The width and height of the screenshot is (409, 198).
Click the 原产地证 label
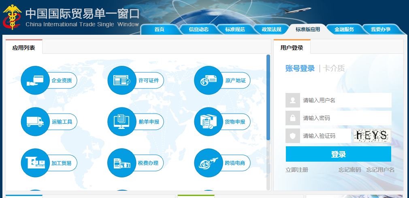[236, 80]
